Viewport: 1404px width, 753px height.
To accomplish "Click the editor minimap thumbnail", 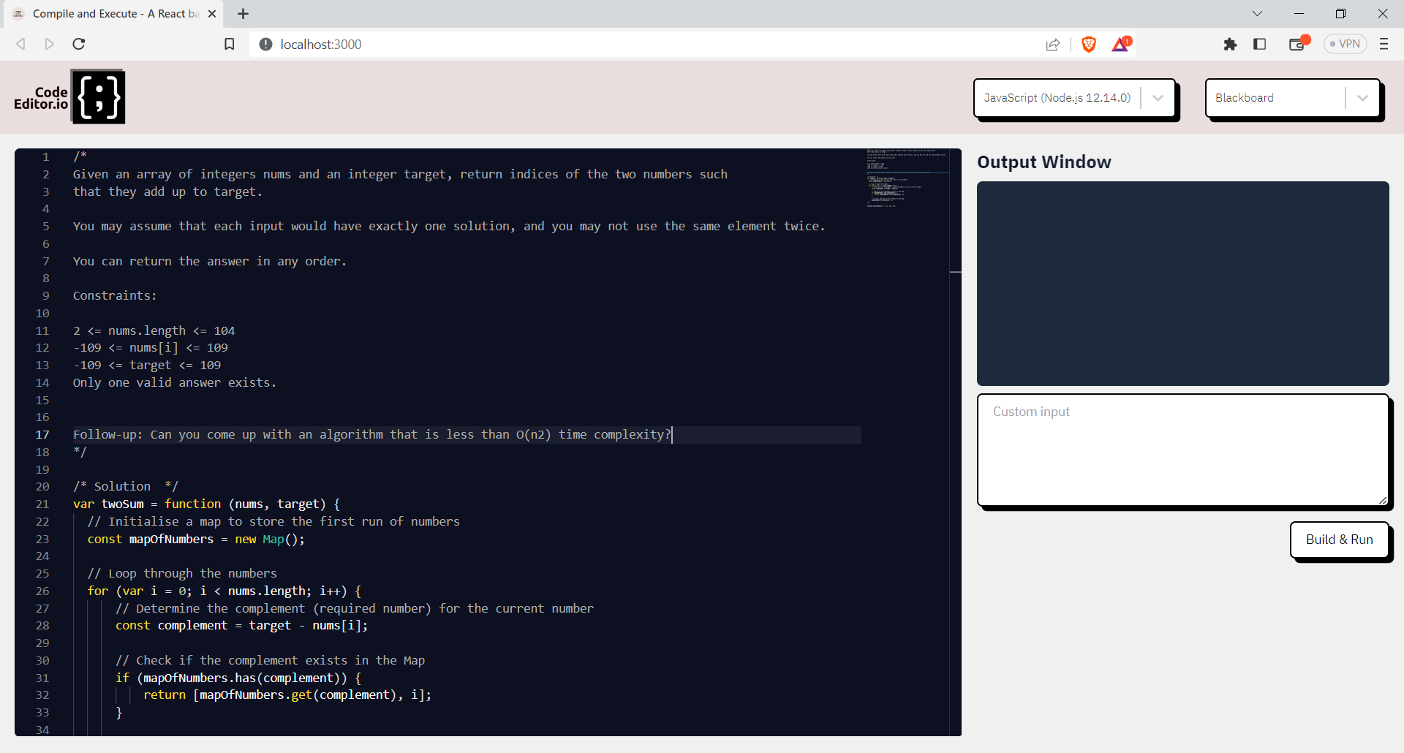I will tap(907, 179).
